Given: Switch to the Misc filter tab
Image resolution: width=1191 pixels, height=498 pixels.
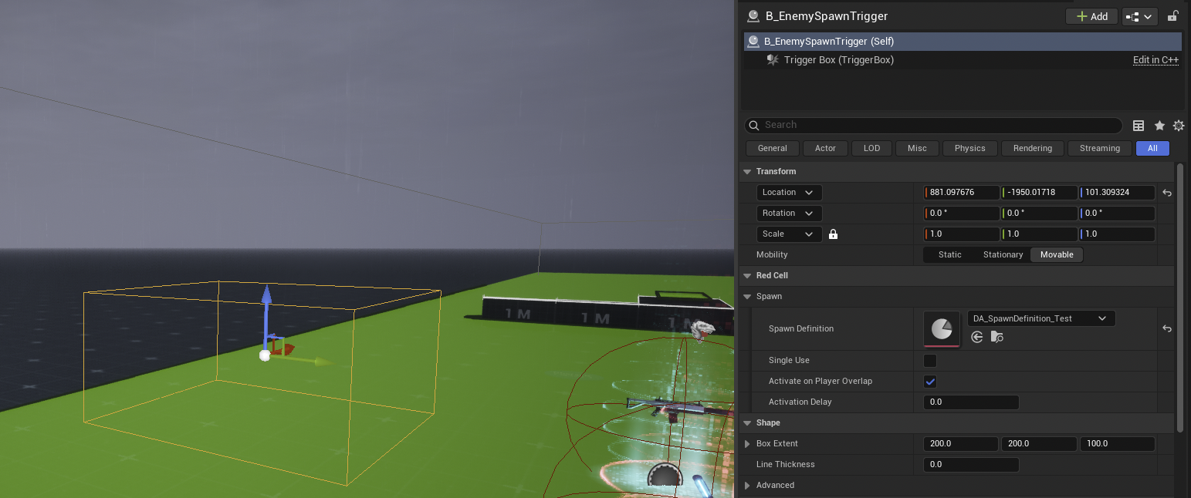Looking at the screenshot, I should (x=917, y=148).
